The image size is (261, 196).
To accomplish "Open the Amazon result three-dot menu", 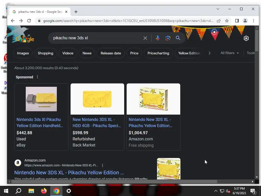I will 102,165.
